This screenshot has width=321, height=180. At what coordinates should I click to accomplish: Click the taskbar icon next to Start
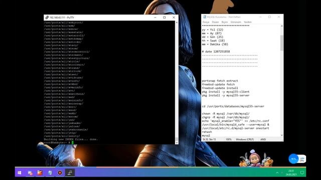tap(30, 173)
